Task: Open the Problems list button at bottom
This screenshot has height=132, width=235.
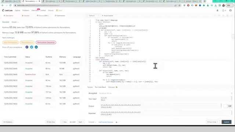Action: (8, 122)
